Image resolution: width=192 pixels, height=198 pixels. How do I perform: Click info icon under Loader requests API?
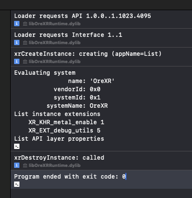[17, 24]
